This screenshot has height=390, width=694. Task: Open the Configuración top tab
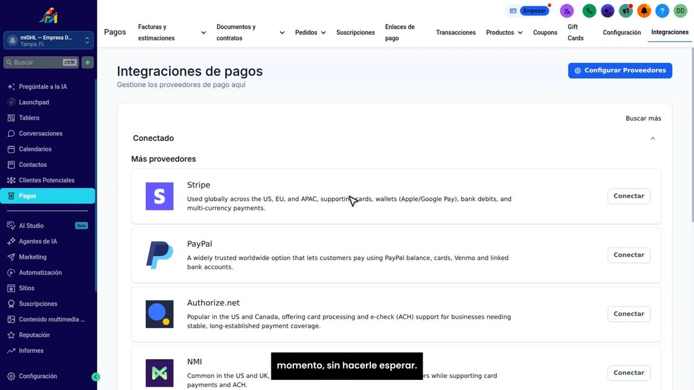[621, 32]
